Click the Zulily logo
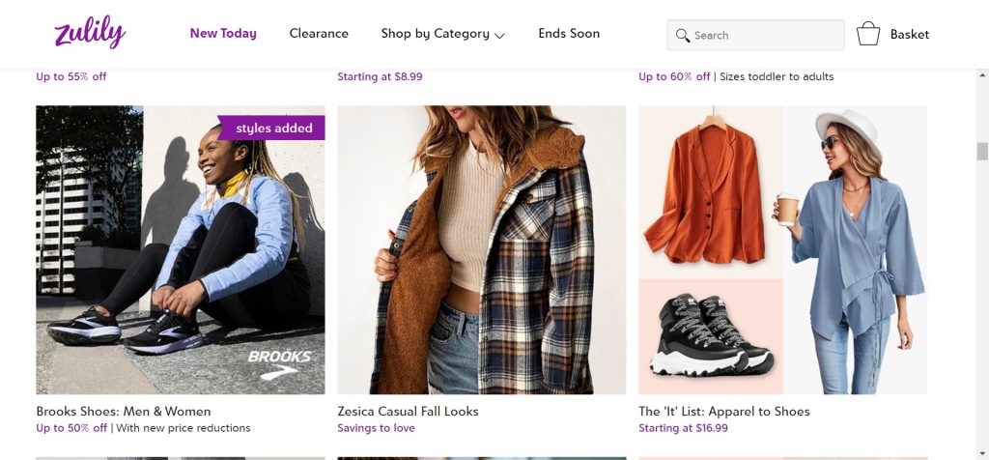 tap(90, 33)
